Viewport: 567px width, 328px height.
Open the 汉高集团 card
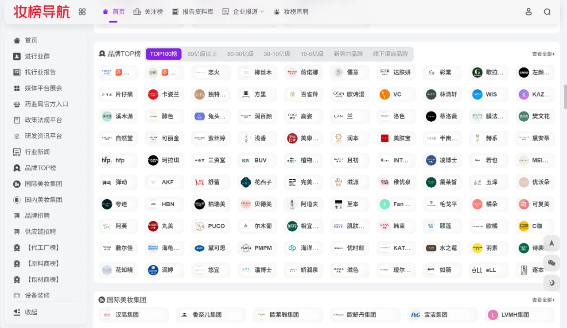(x=134, y=315)
